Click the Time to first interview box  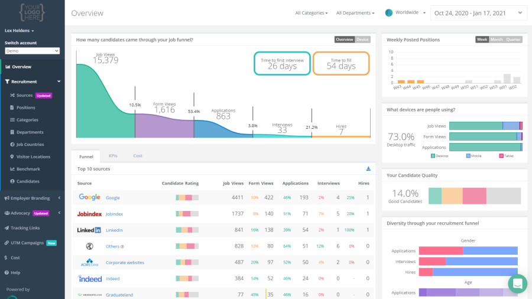click(282, 63)
